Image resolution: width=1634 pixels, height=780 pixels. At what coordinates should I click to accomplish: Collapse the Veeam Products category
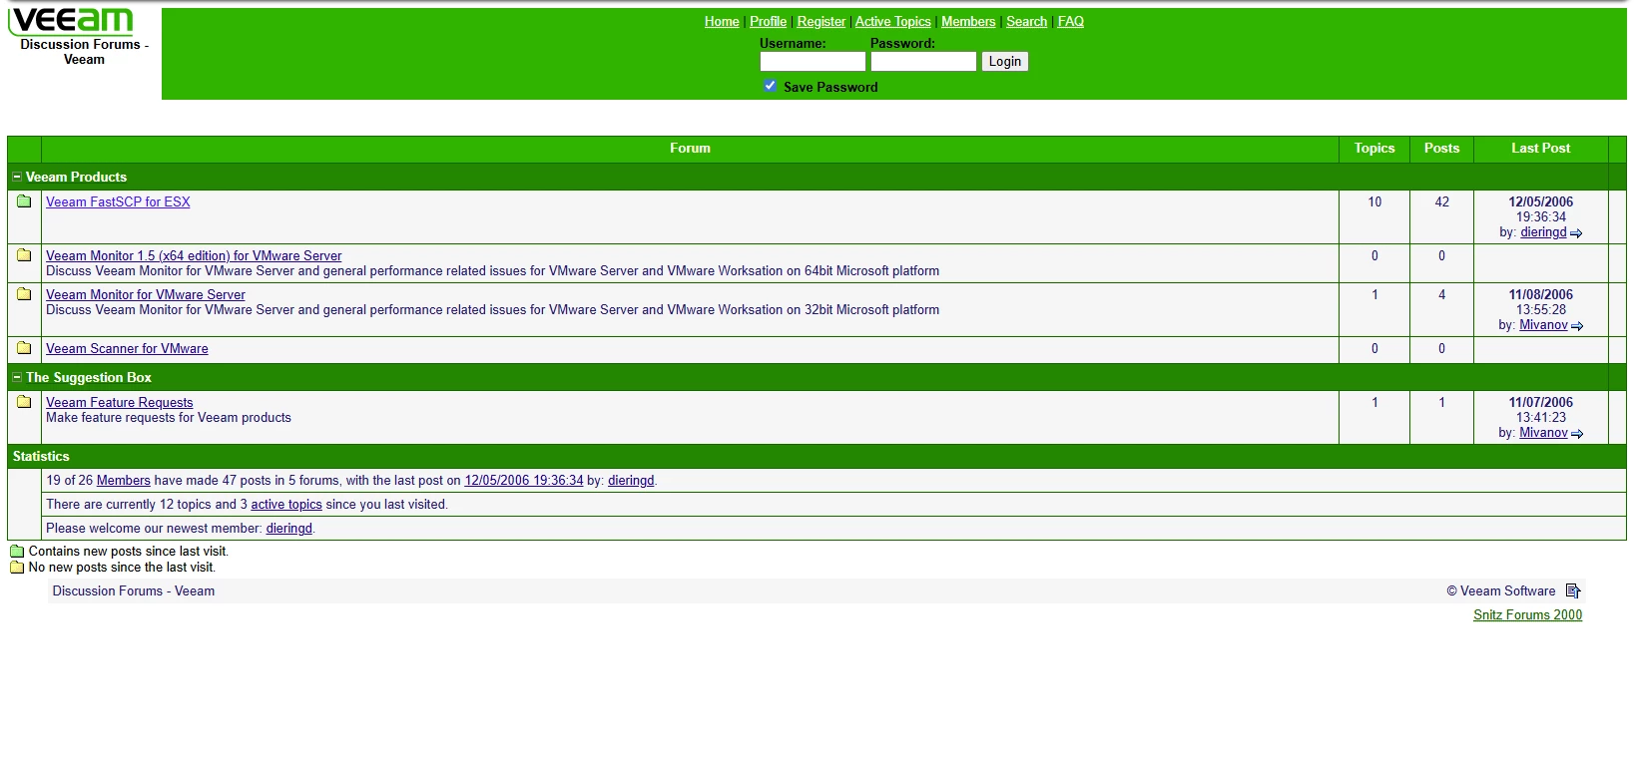click(x=17, y=177)
